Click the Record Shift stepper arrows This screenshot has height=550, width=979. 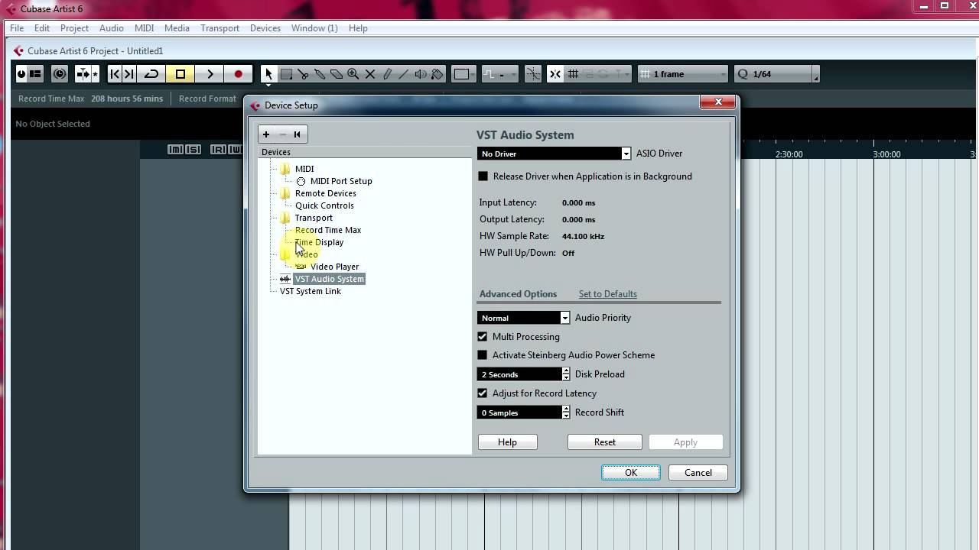566,412
